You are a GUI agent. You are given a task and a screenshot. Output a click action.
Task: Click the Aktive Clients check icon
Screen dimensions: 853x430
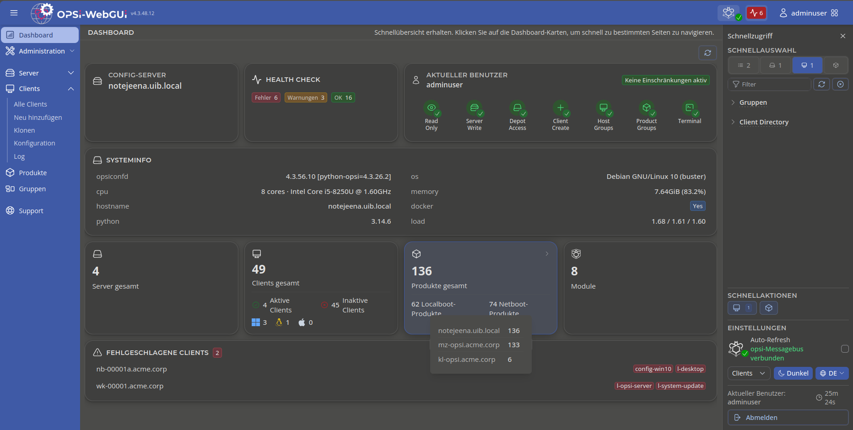pyautogui.click(x=256, y=305)
